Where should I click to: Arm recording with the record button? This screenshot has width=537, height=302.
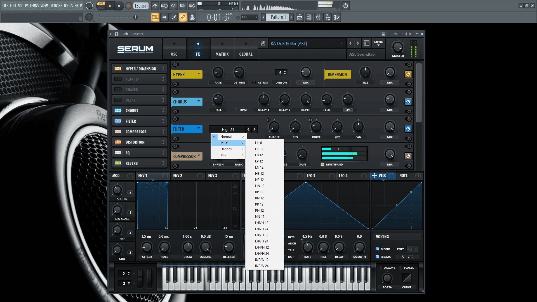128,6
